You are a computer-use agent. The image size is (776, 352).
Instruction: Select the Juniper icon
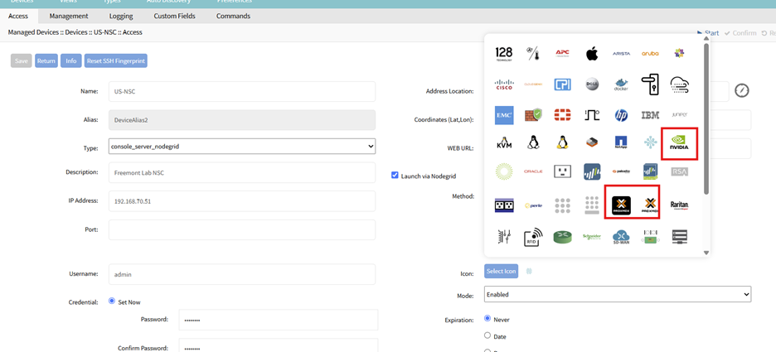(680, 114)
